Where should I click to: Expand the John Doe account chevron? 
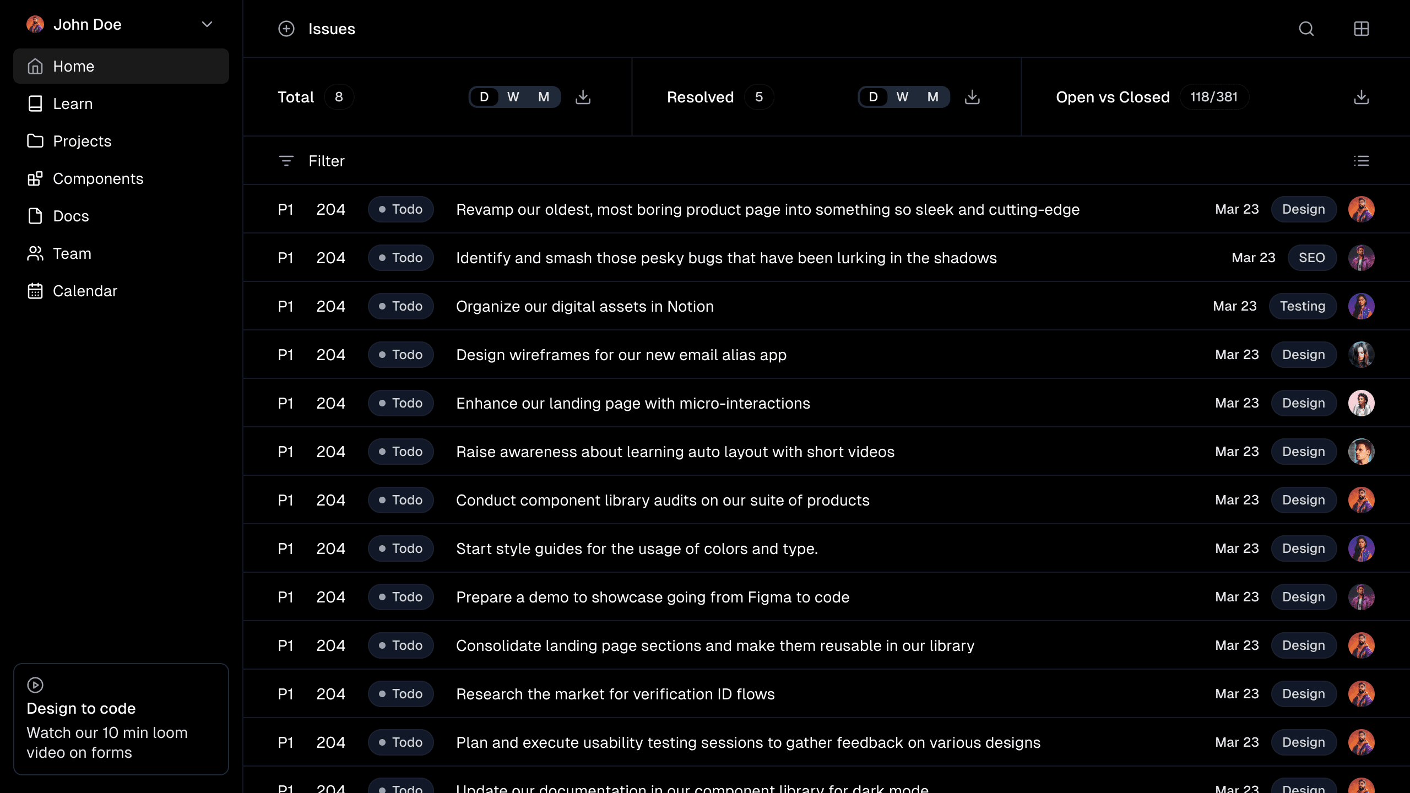[x=207, y=24]
